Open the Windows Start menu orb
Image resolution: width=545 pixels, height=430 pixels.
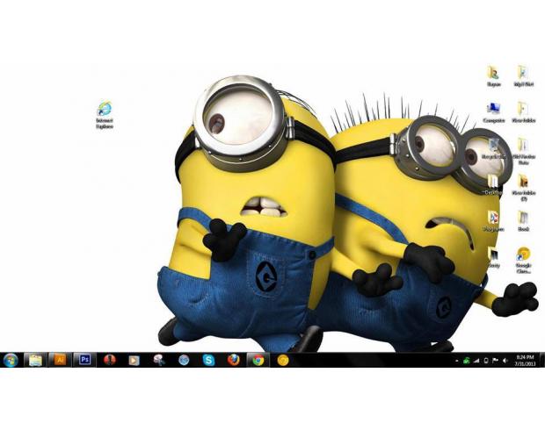(11, 361)
